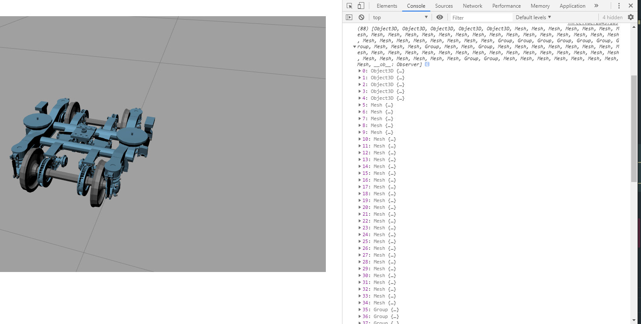This screenshot has width=641, height=324.
Task: Expand the 35: Group entry
Action: coord(360,310)
